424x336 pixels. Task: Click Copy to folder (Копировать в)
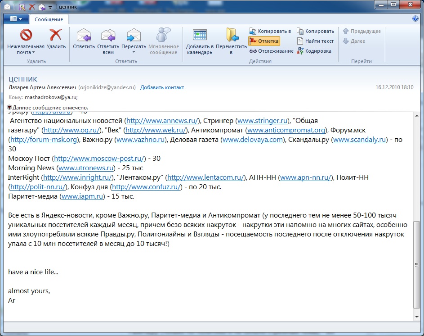click(270, 31)
